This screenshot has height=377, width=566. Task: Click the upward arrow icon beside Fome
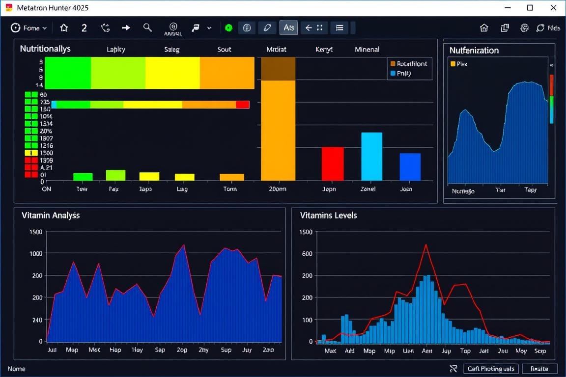click(64, 28)
